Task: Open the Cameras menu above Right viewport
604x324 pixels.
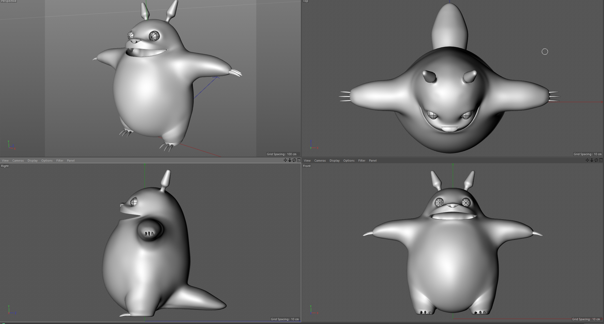Action: (x=18, y=161)
